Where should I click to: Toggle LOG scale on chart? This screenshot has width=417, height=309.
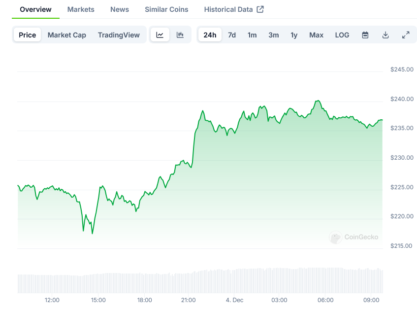point(342,35)
